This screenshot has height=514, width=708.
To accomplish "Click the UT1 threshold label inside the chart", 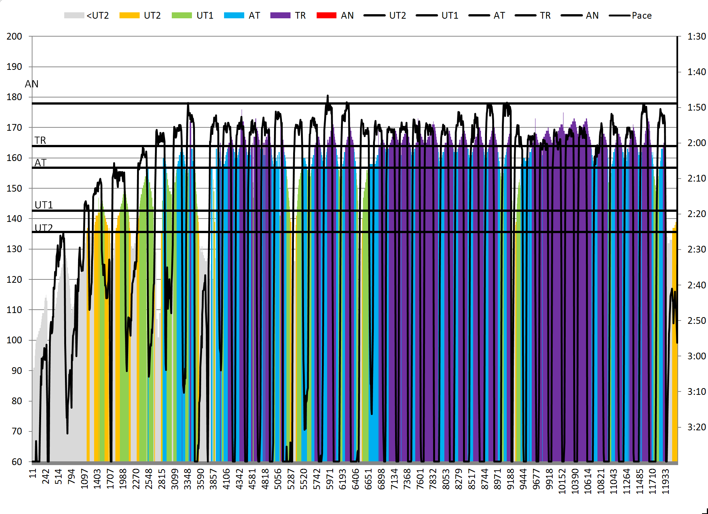I will 44,205.
